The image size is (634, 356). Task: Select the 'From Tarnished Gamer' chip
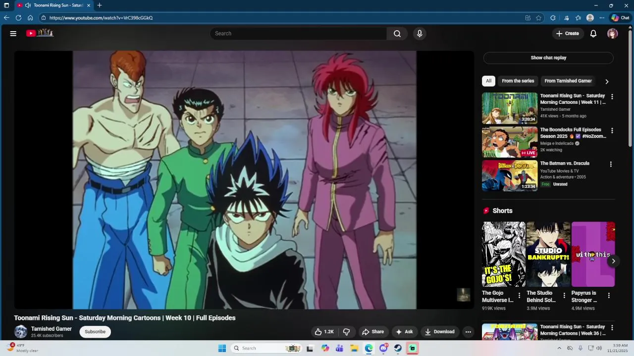568,81
